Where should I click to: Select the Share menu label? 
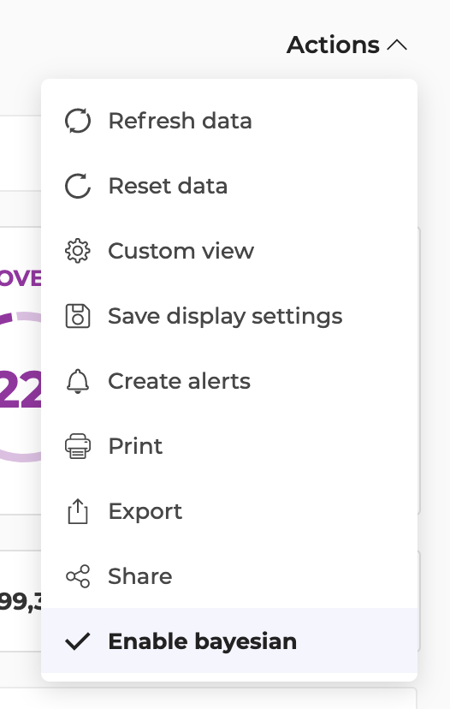[140, 576]
